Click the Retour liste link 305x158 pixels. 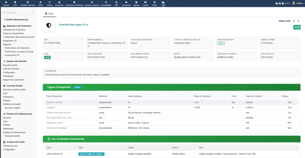284,21
